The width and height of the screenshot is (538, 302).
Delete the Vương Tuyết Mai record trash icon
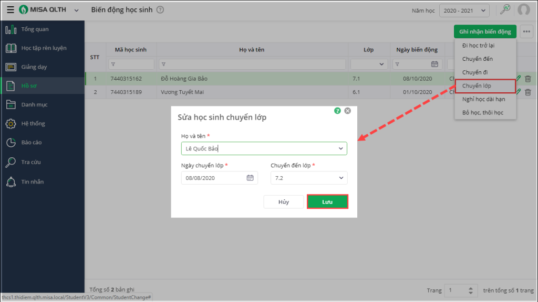click(x=527, y=92)
